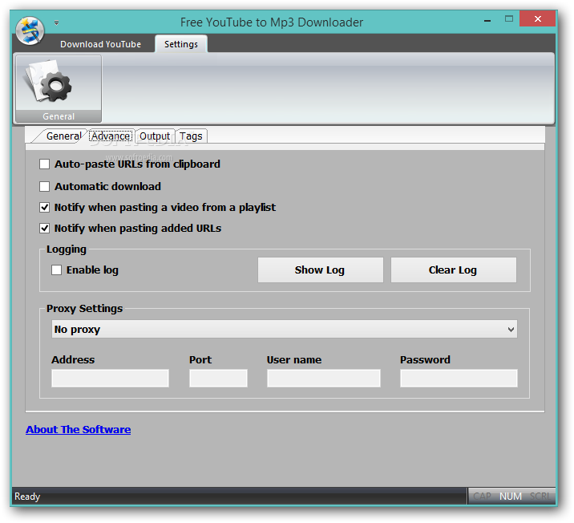Close the Free YouTube to Mp3 Downloader window
Screen dimensions: 574x523
tap(537, 19)
